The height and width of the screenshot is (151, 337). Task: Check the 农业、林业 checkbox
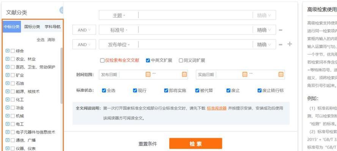coord(13,59)
